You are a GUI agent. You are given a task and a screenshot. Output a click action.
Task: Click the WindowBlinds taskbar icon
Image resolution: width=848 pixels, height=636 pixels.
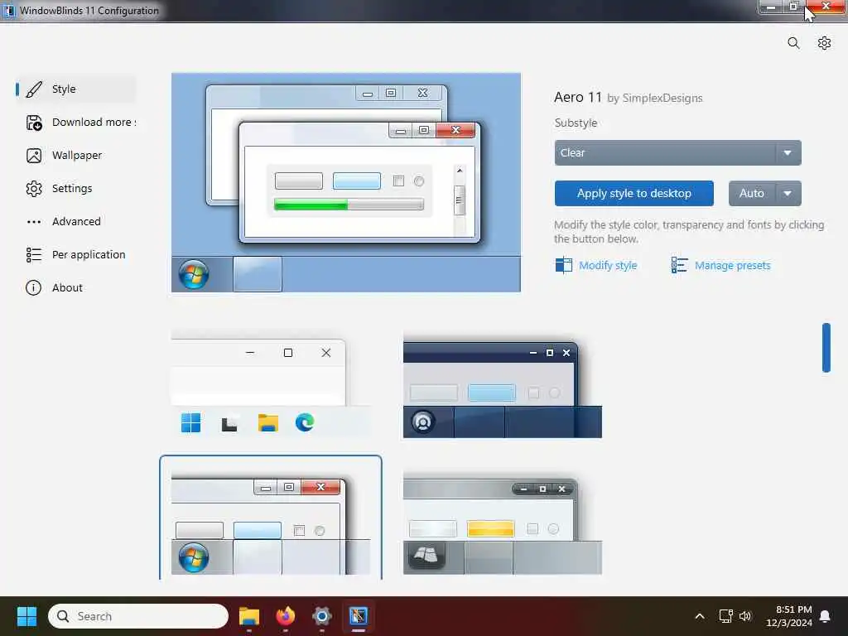tap(358, 616)
